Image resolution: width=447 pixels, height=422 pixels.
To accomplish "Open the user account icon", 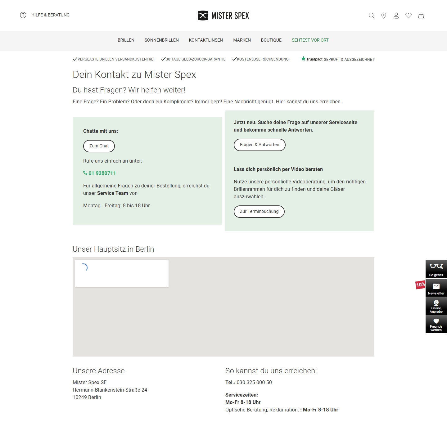I will pos(396,16).
